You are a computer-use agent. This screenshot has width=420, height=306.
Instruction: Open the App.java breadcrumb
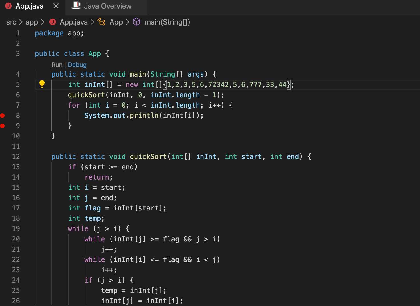tap(74, 22)
